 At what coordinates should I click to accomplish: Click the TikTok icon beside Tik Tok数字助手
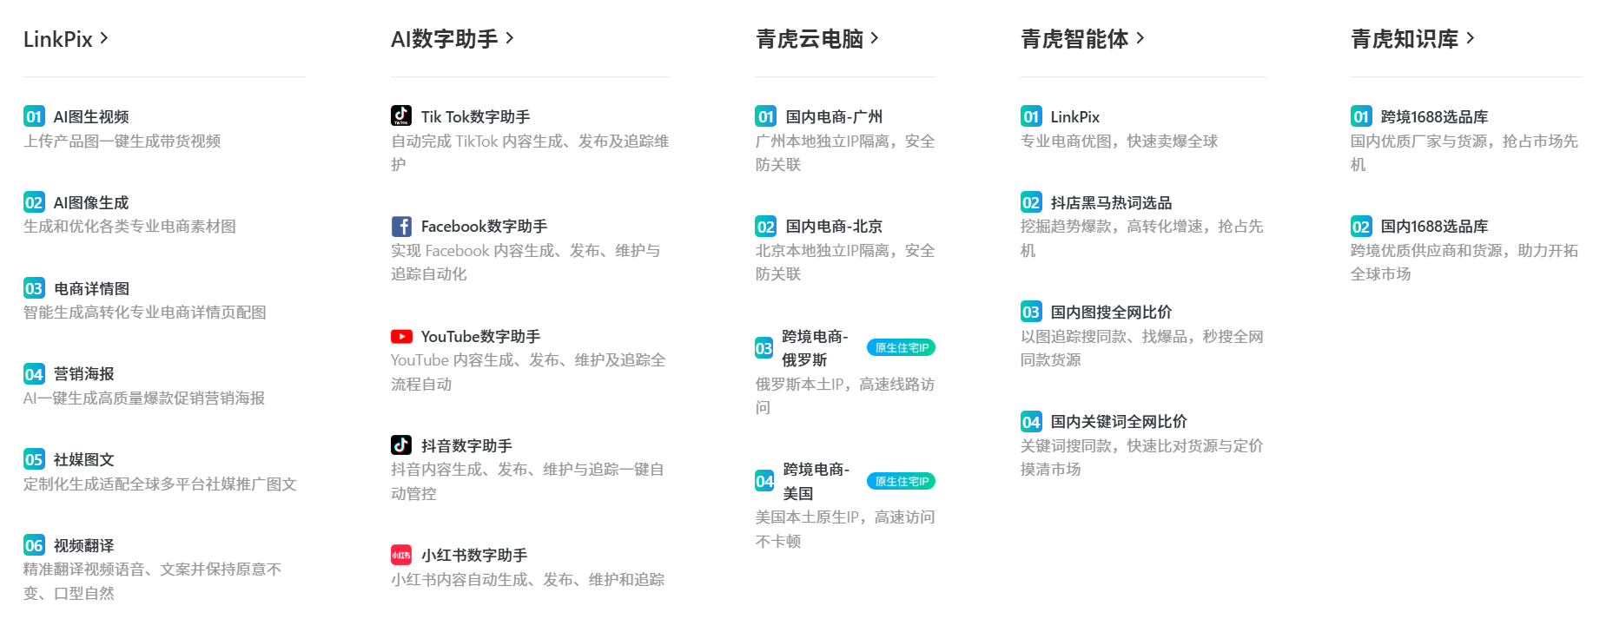click(400, 115)
